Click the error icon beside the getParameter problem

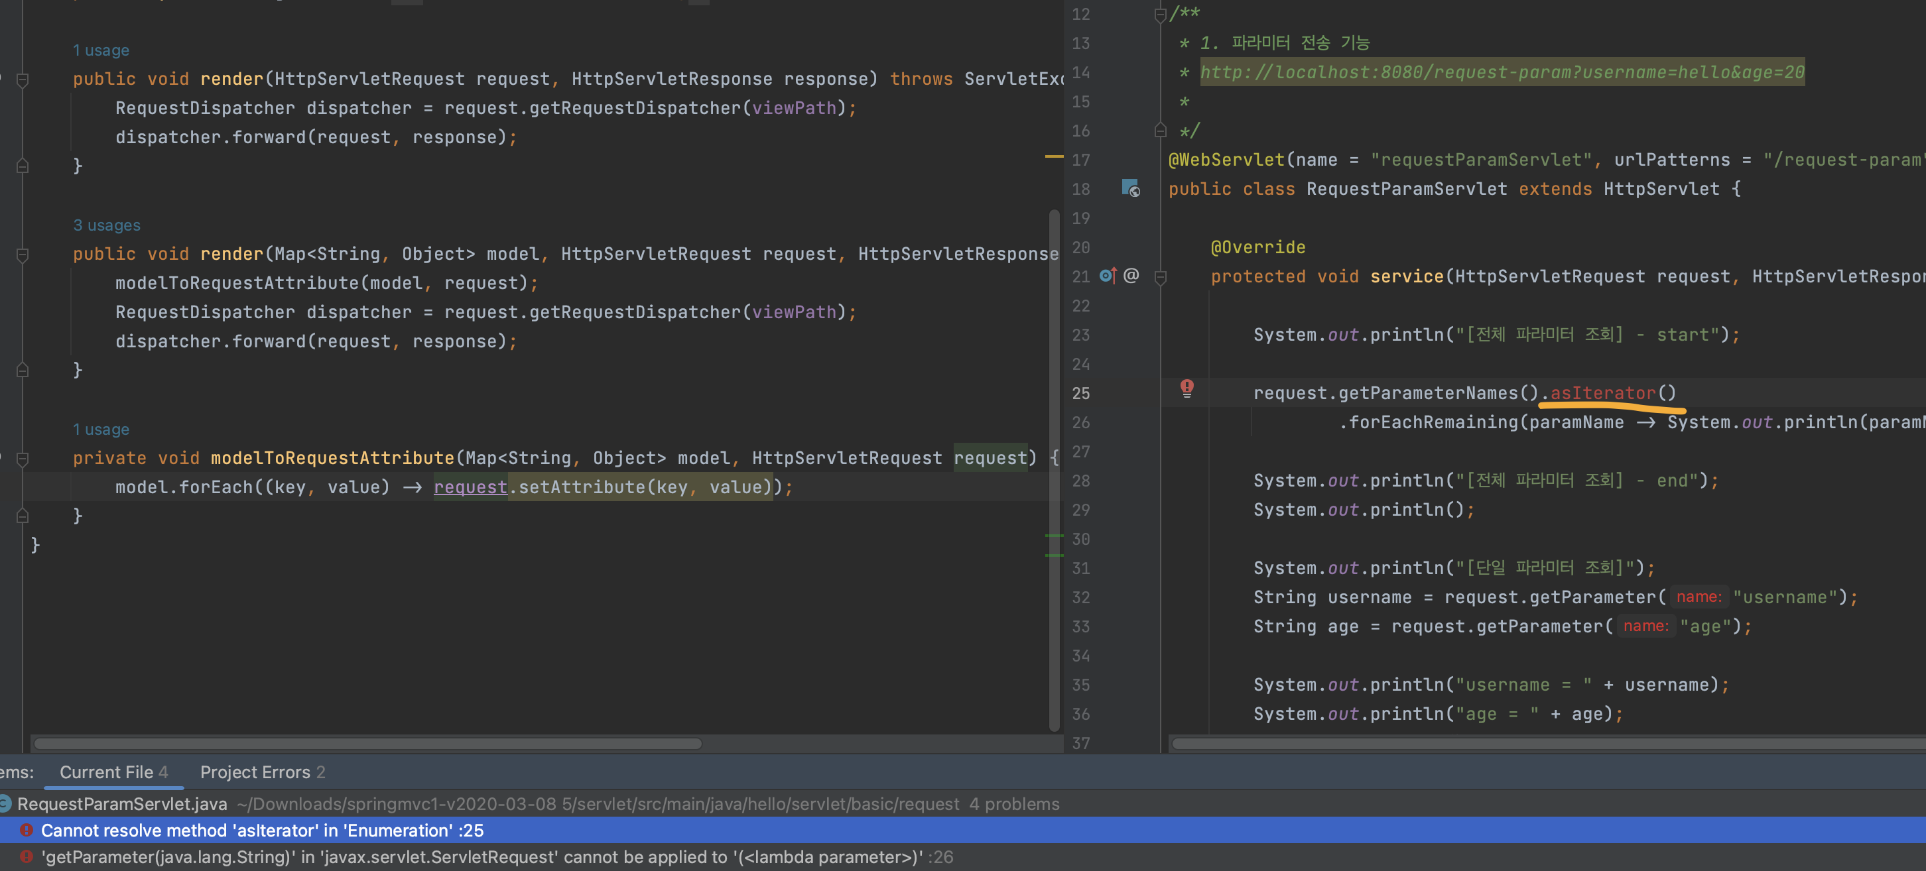pos(26,857)
